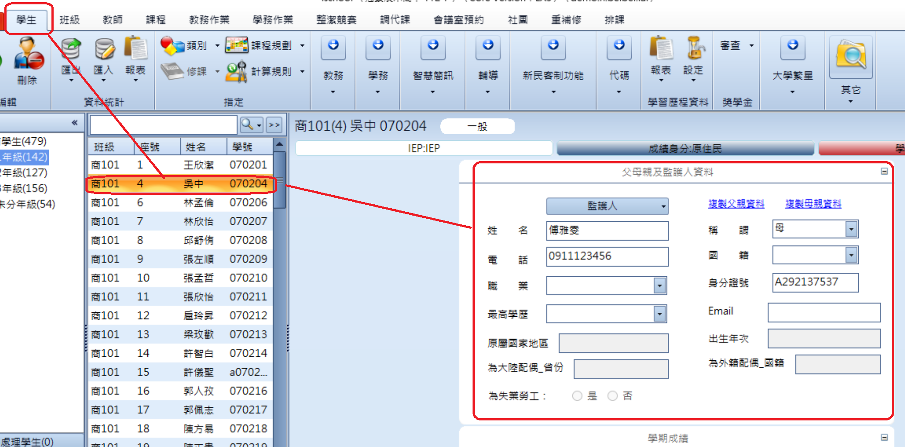Open the 代碼 ribbon button

[619, 48]
